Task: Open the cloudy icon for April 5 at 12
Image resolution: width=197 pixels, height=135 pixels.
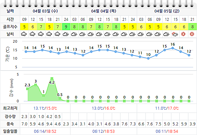Action: point(167,34)
